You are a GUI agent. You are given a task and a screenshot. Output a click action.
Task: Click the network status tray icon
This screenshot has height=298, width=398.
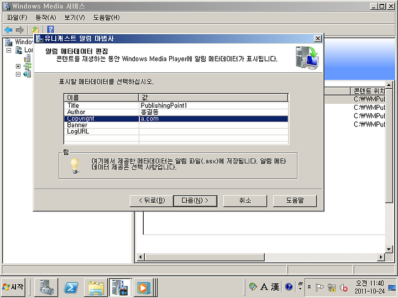[x=332, y=288]
